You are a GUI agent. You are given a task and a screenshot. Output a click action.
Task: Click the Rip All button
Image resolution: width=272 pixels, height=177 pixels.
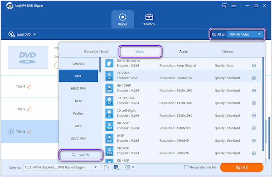[242, 167]
